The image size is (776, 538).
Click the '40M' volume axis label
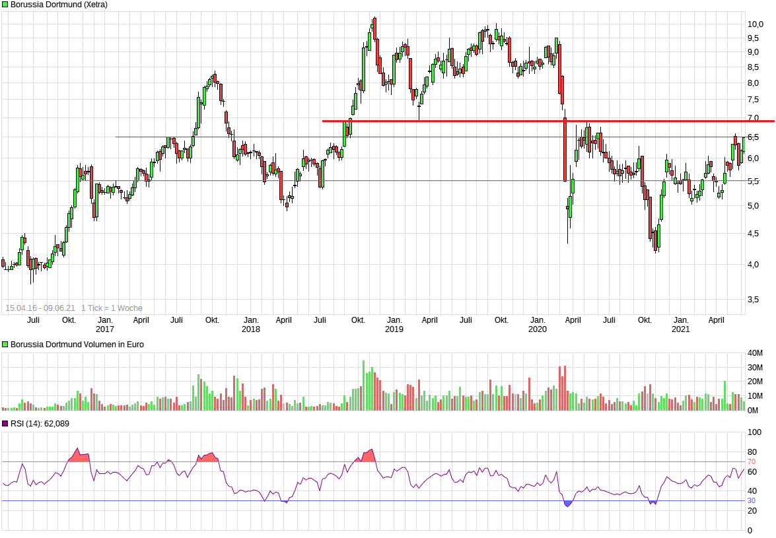756,353
